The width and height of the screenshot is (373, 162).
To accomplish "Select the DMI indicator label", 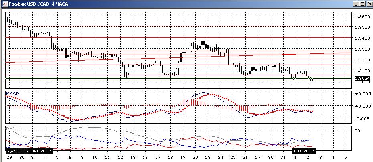I will [10, 128].
